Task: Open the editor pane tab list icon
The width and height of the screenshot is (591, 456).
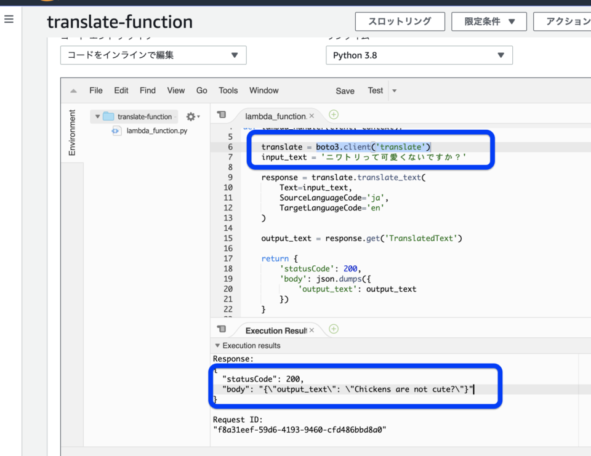Action: (x=222, y=114)
